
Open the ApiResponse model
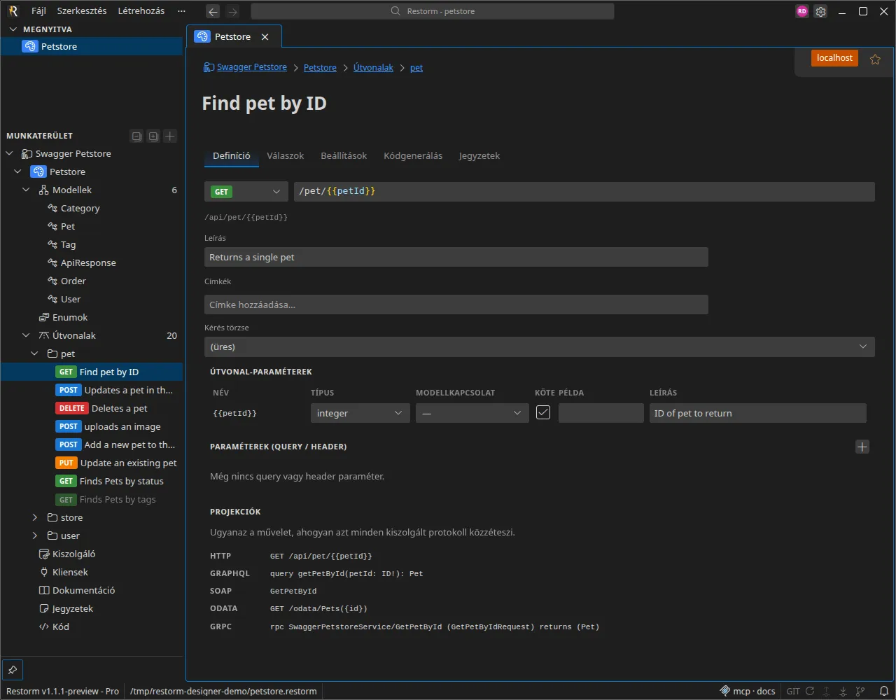click(x=91, y=262)
